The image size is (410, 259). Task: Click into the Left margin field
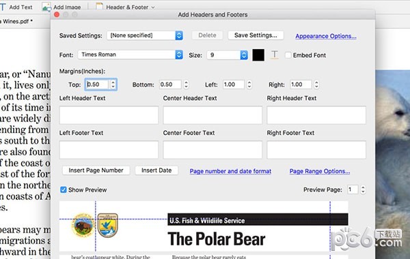coord(234,85)
